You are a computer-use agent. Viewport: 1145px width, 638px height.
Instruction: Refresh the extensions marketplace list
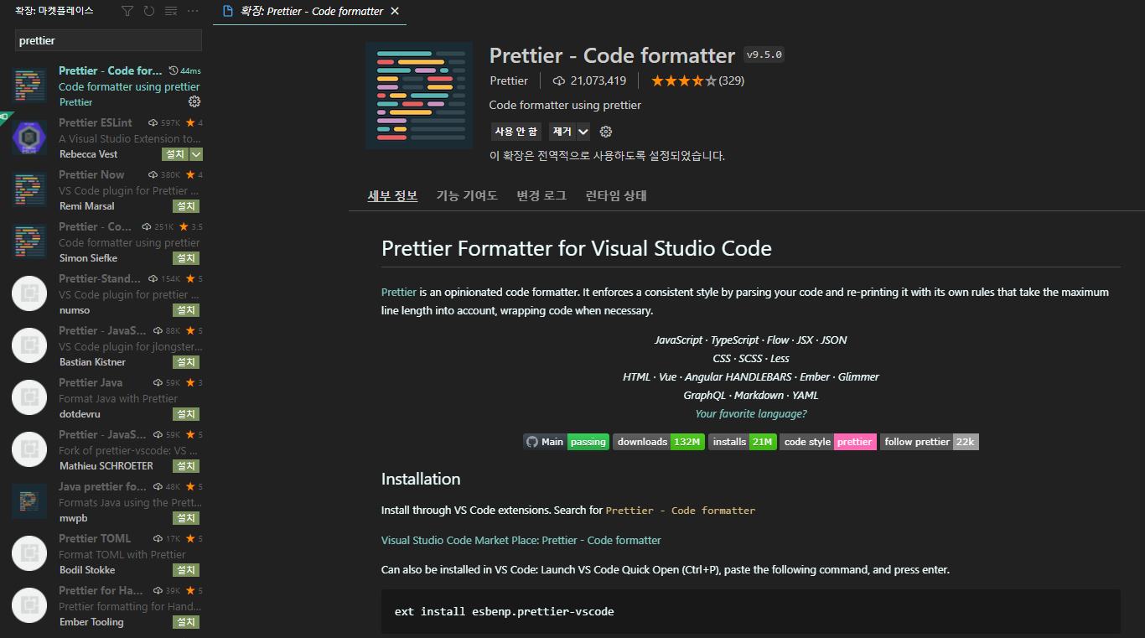149,11
